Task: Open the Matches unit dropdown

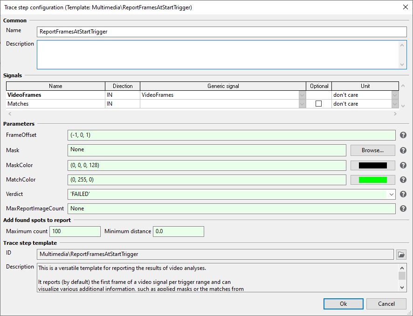Action: 394,104
